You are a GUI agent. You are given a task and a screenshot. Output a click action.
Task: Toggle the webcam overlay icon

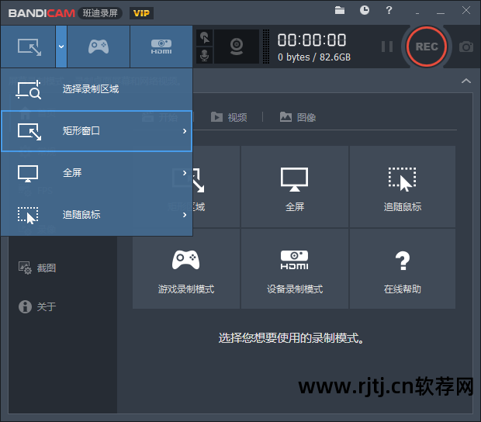pos(237,47)
